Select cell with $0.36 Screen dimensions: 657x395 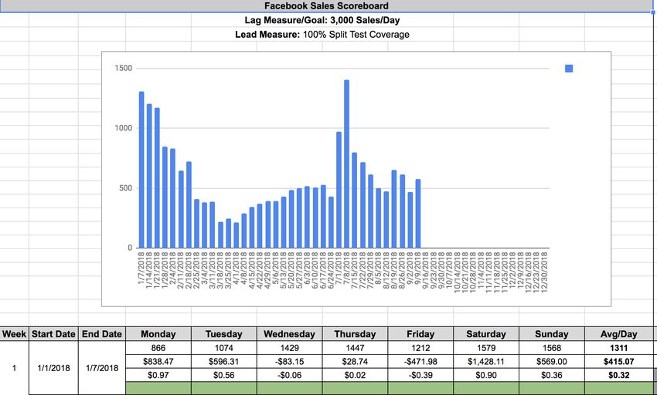551,376
